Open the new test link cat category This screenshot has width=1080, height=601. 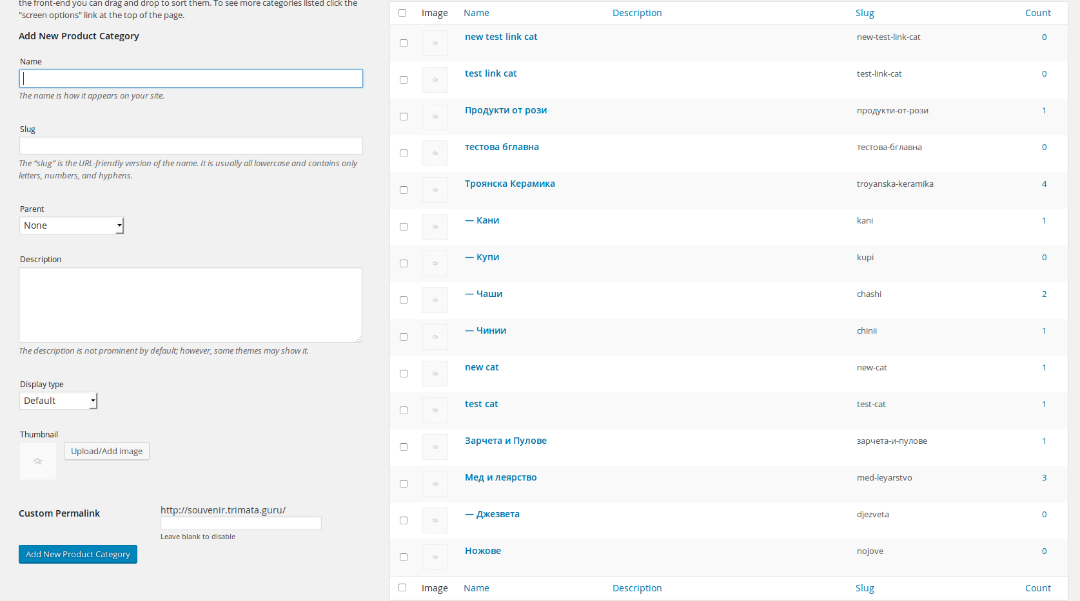[501, 37]
